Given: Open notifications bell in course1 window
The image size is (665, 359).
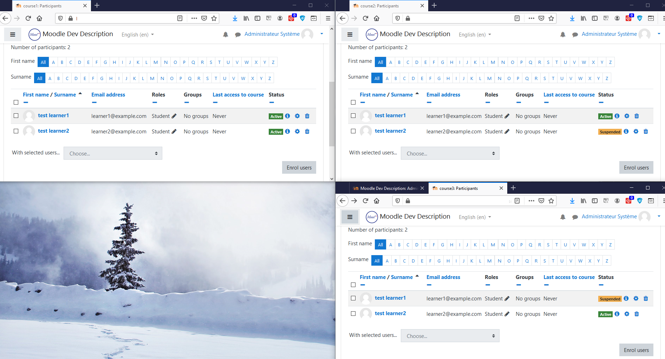Looking at the screenshot, I should (x=226, y=34).
